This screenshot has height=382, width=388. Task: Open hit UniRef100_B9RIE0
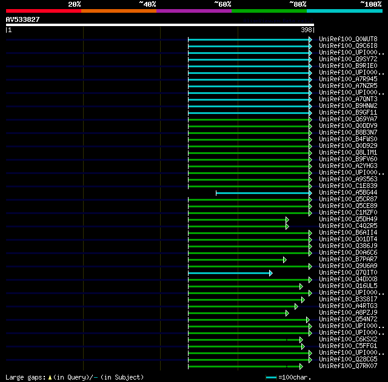coord(348,66)
